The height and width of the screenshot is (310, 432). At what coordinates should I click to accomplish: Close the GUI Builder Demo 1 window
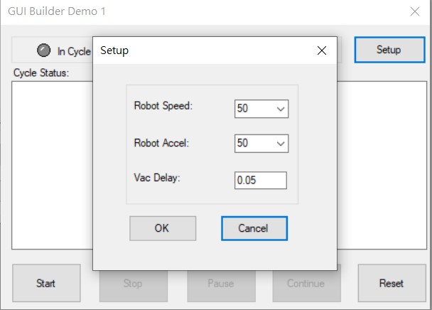coord(415,11)
